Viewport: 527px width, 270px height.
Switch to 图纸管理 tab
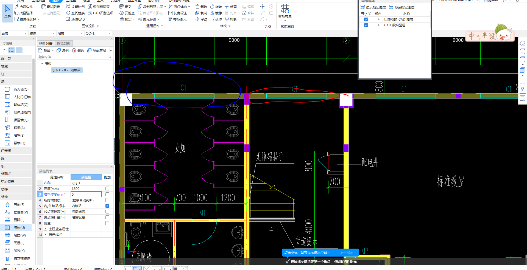(64, 43)
